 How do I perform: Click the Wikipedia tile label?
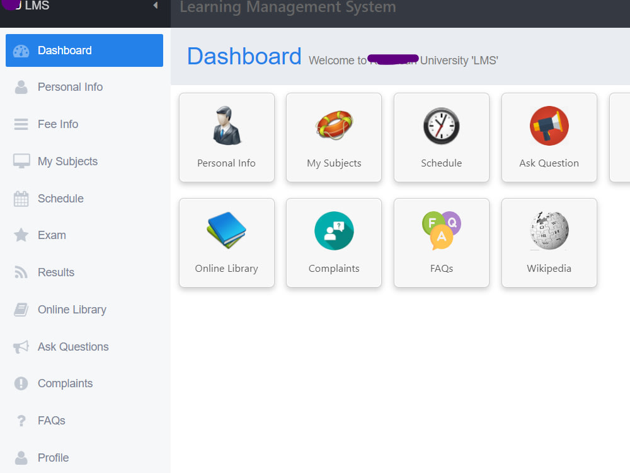[549, 269]
